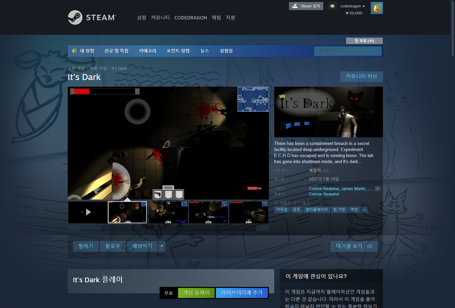
Task: Select the 액션 tag
Action: click(354, 210)
